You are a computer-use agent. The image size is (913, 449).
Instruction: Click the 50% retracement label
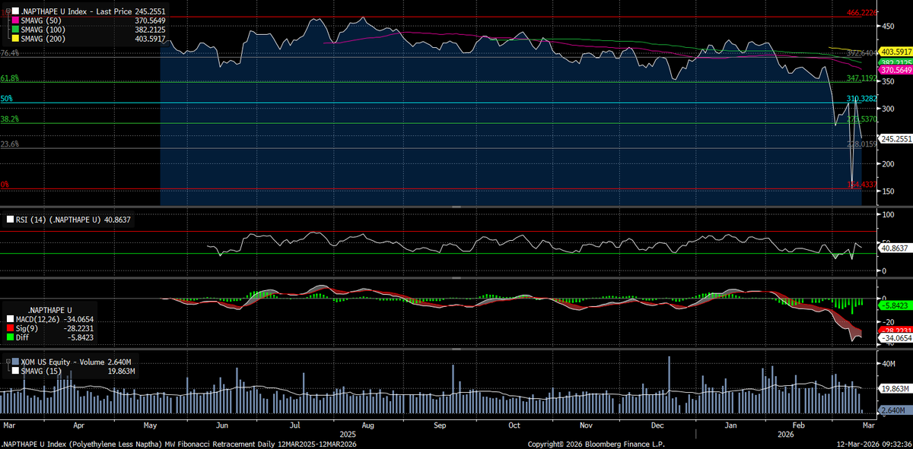[7, 99]
